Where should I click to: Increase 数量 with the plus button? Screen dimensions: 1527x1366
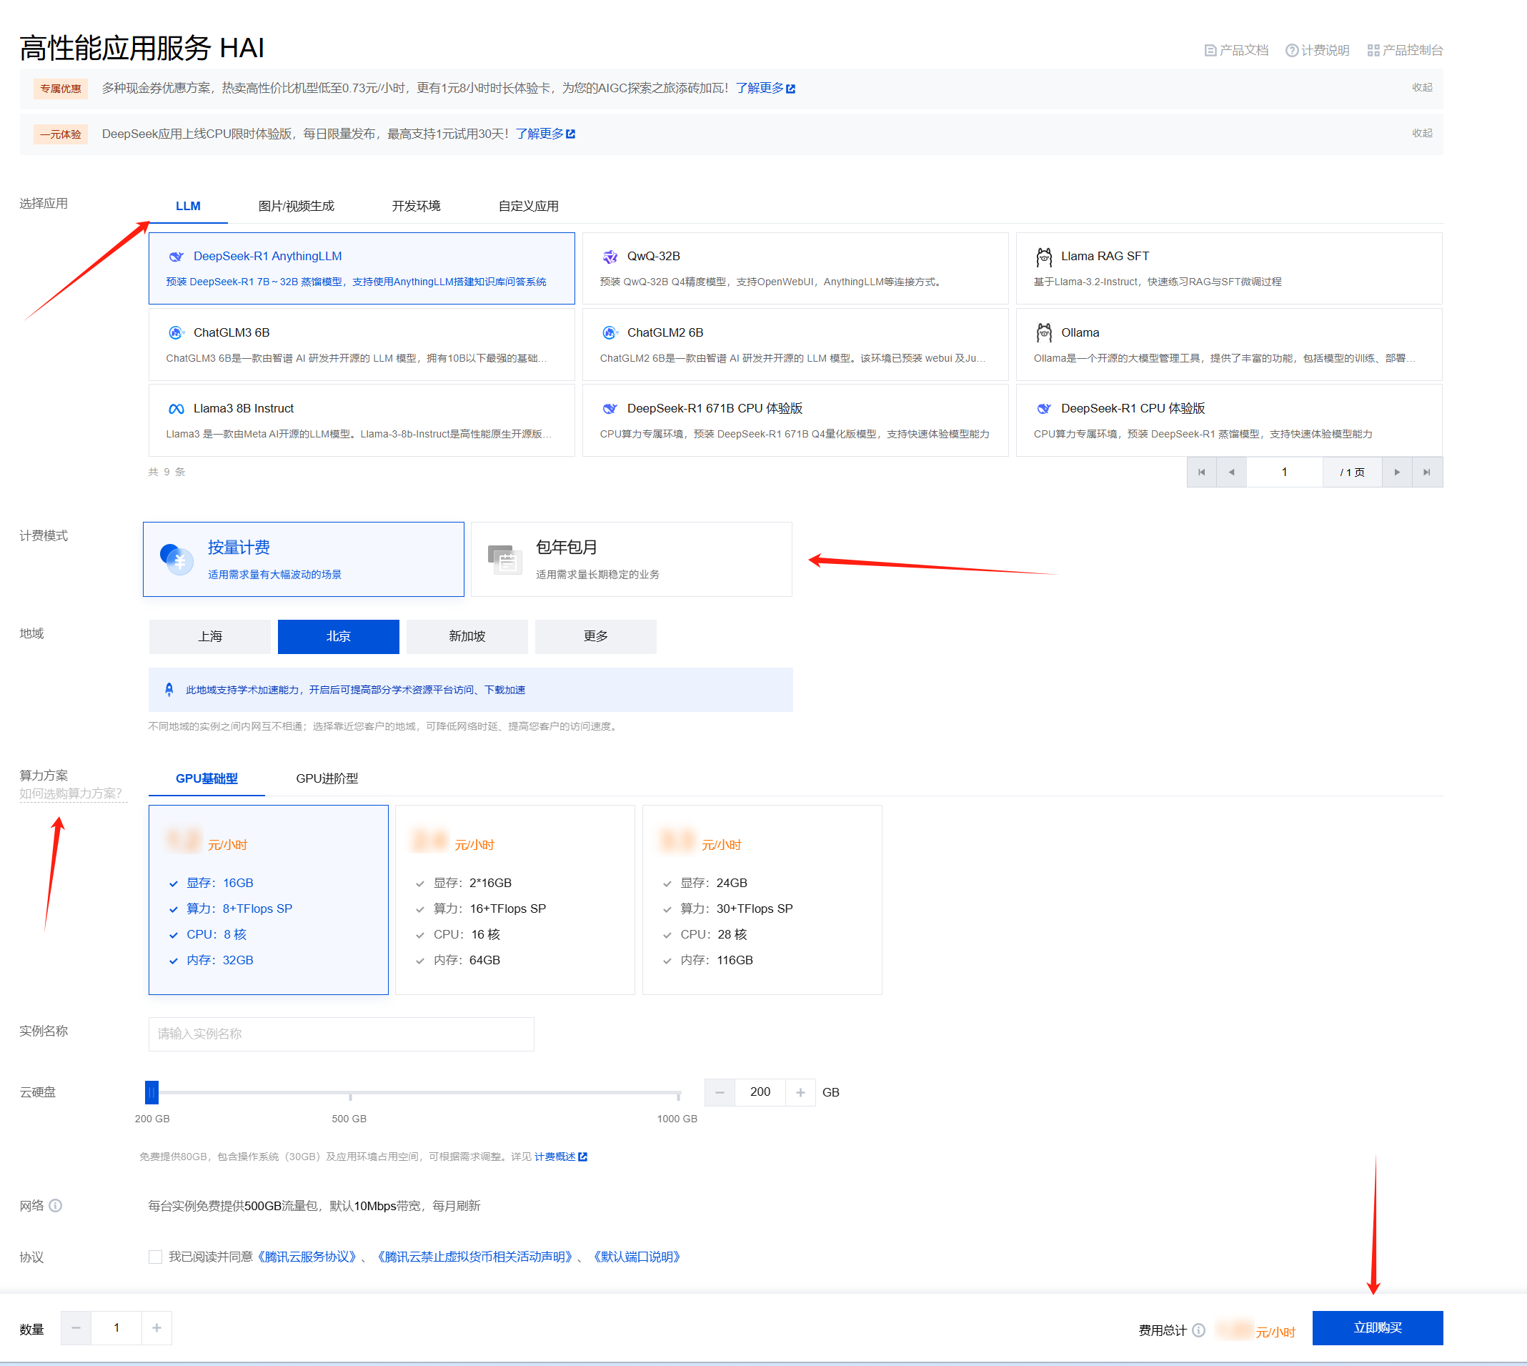[156, 1327]
